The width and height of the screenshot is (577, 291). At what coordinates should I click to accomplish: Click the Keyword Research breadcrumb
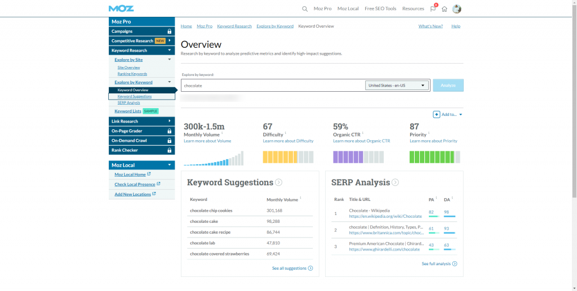click(x=234, y=26)
